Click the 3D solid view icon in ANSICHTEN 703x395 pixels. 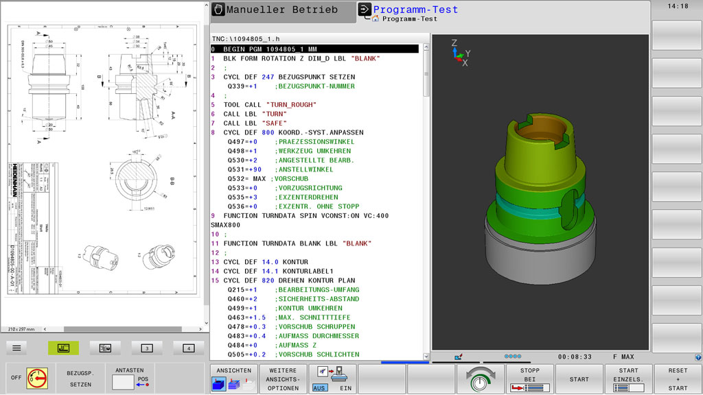219,385
